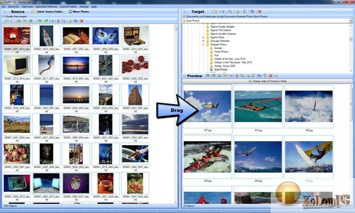355x213 pixels.
Task: Select preview image 404.jpg rafting
Action: point(207,157)
